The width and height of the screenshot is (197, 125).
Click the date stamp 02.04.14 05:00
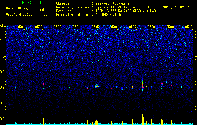(19, 14)
